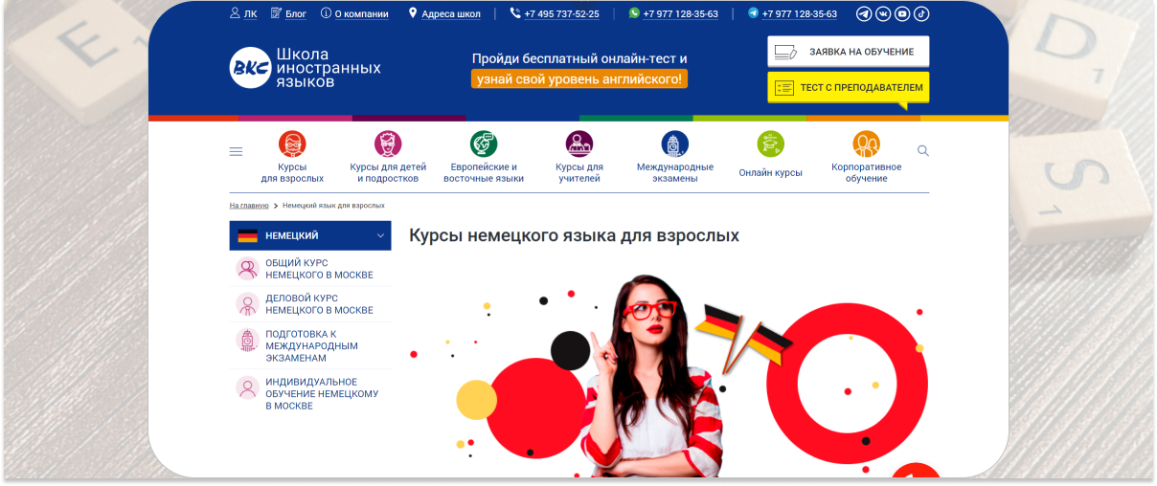Follow the На главную breadcrumb link
Image resolution: width=1157 pixels, height=486 pixels.
[x=249, y=206]
